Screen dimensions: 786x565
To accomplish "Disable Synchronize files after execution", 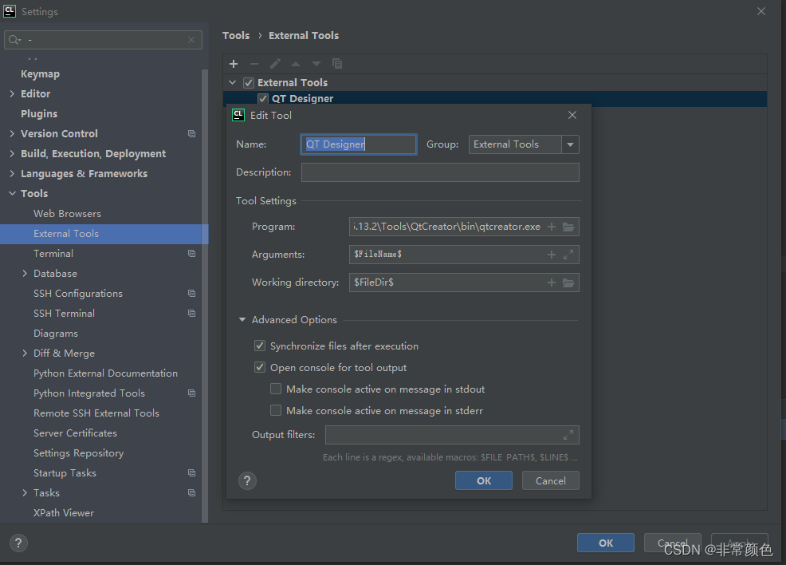I will pos(260,346).
